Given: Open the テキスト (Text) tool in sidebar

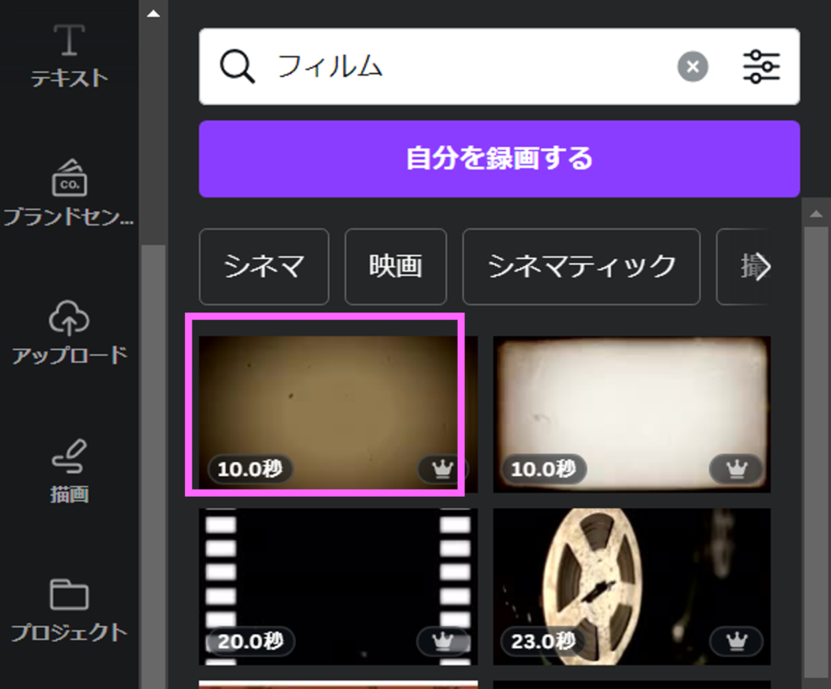Looking at the screenshot, I should tap(69, 54).
